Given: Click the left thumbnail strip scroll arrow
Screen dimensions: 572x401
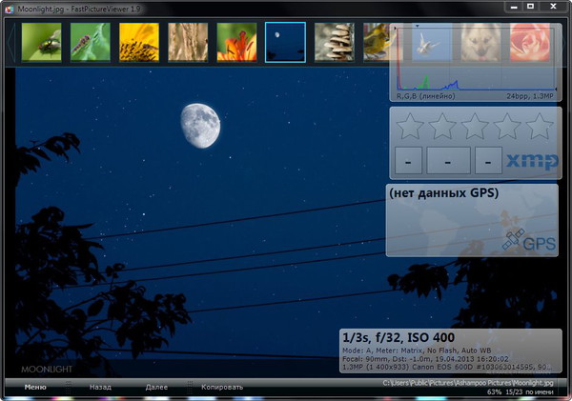Looking at the screenshot, I should pyautogui.click(x=10, y=42).
